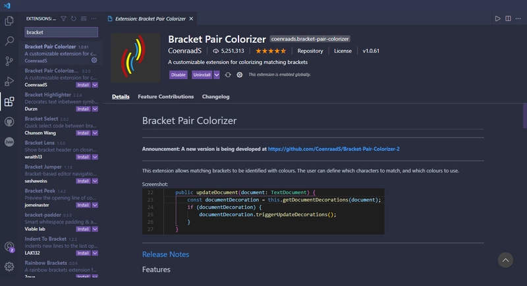This screenshot has height=286, width=527.
Task: Click the code screenshot image in details
Action: [263, 212]
